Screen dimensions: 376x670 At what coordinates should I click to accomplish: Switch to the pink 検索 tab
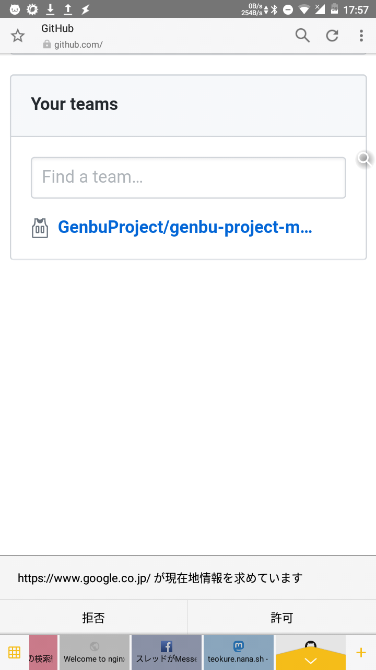pyautogui.click(x=43, y=652)
